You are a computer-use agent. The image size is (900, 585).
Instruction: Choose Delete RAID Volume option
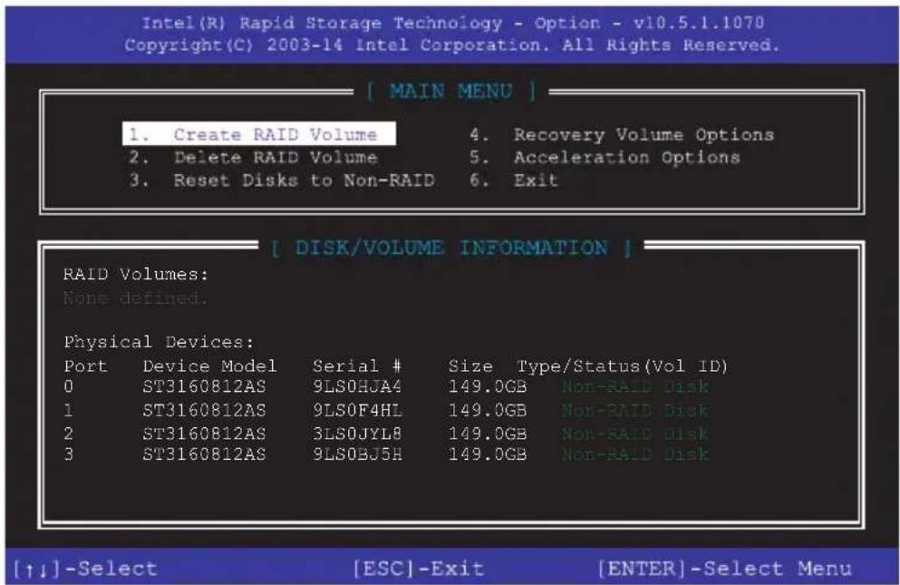pyautogui.click(x=253, y=158)
